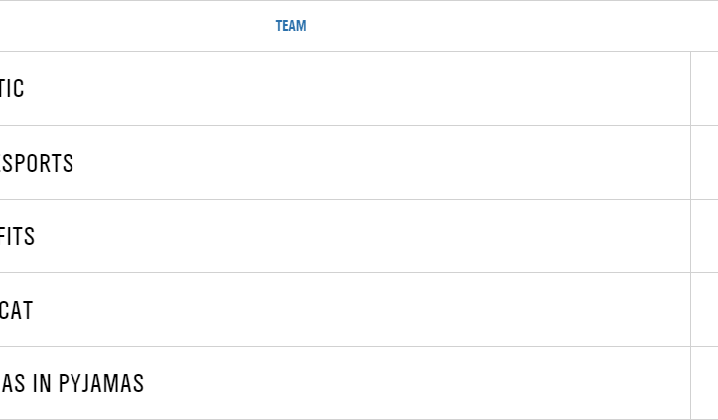Select the team name ending in CAT
The image size is (718, 420).
pyautogui.click(x=16, y=310)
